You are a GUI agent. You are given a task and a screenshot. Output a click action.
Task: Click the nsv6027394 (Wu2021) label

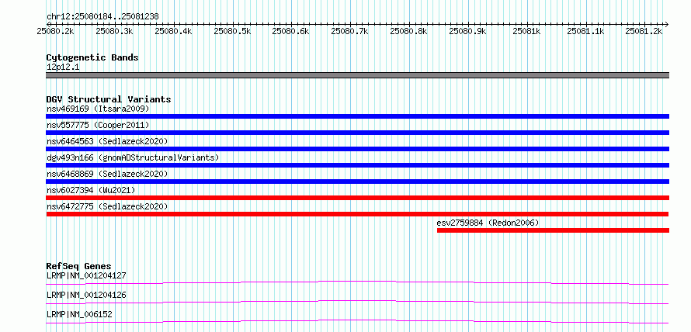pyautogui.click(x=91, y=190)
